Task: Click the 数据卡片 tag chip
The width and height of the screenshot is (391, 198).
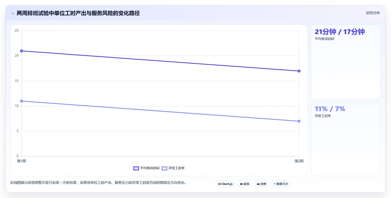Action: (281, 184)
